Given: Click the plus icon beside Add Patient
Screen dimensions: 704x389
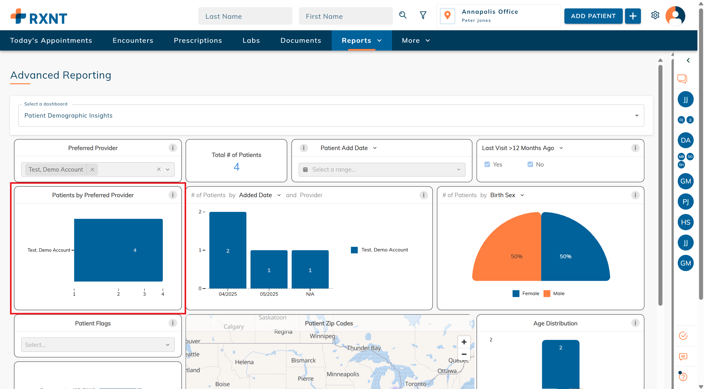Looking at the screenshot, I should click(633, 16).
